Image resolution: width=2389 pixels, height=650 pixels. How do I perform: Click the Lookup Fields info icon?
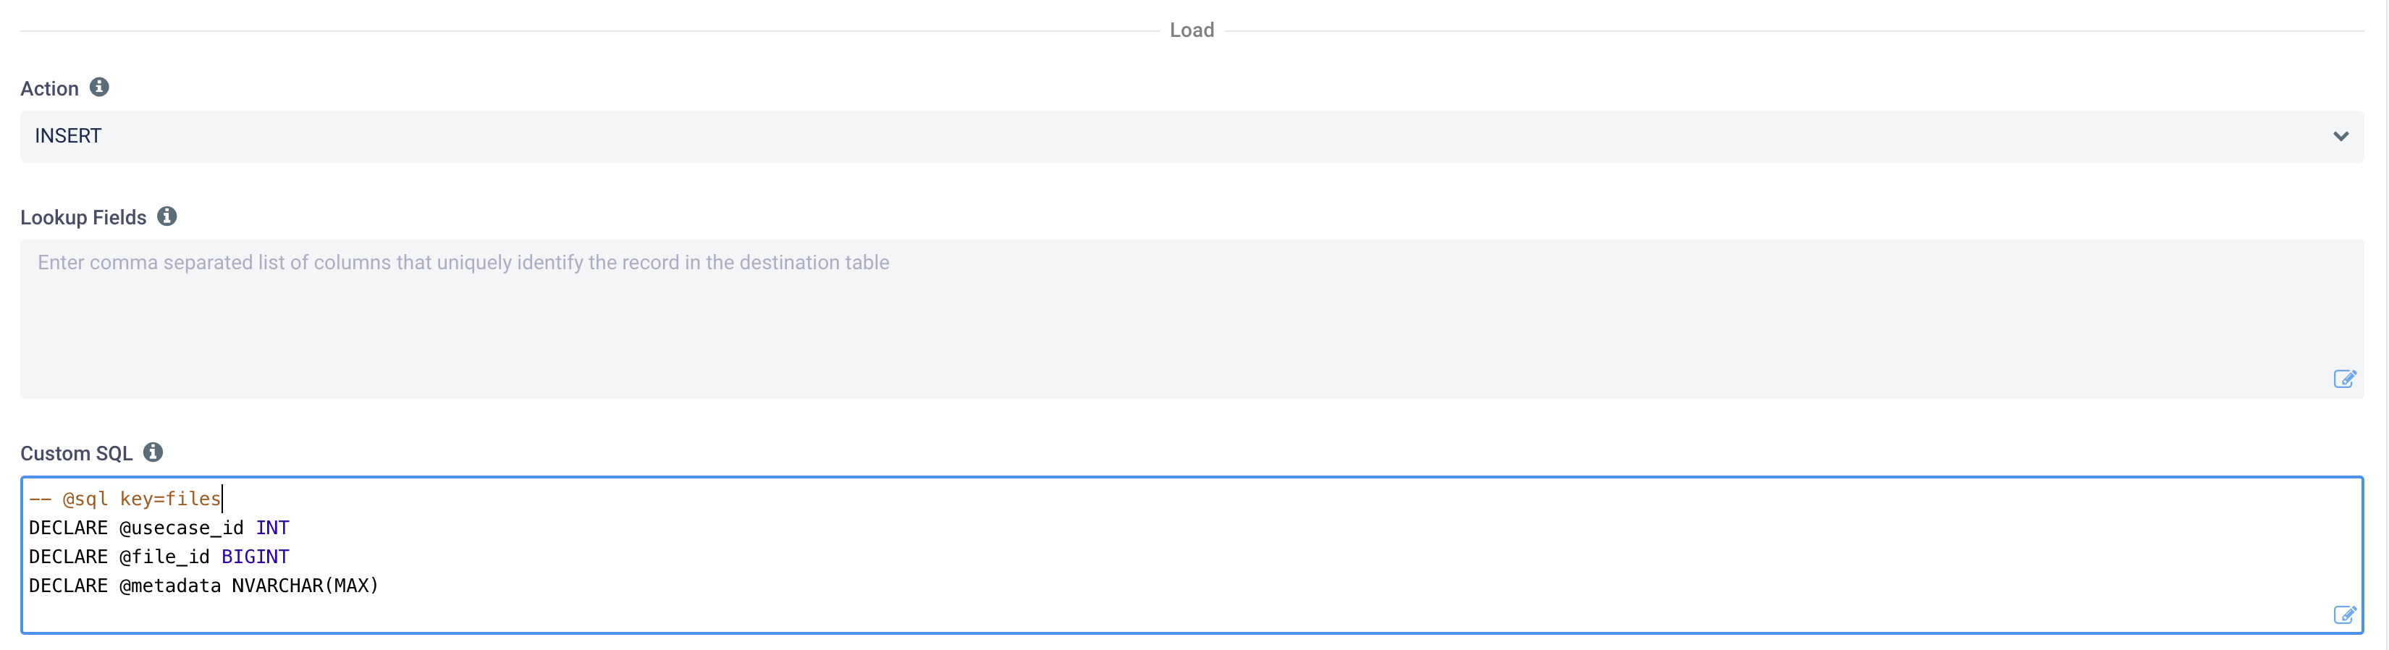tap(167, 216)
